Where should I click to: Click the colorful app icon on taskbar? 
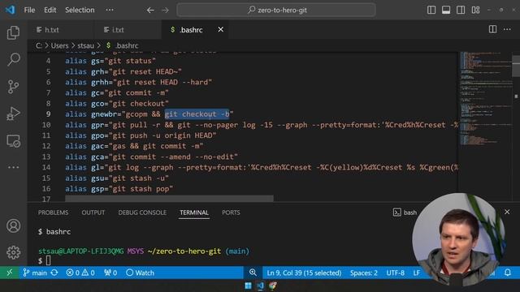[273, 286]
